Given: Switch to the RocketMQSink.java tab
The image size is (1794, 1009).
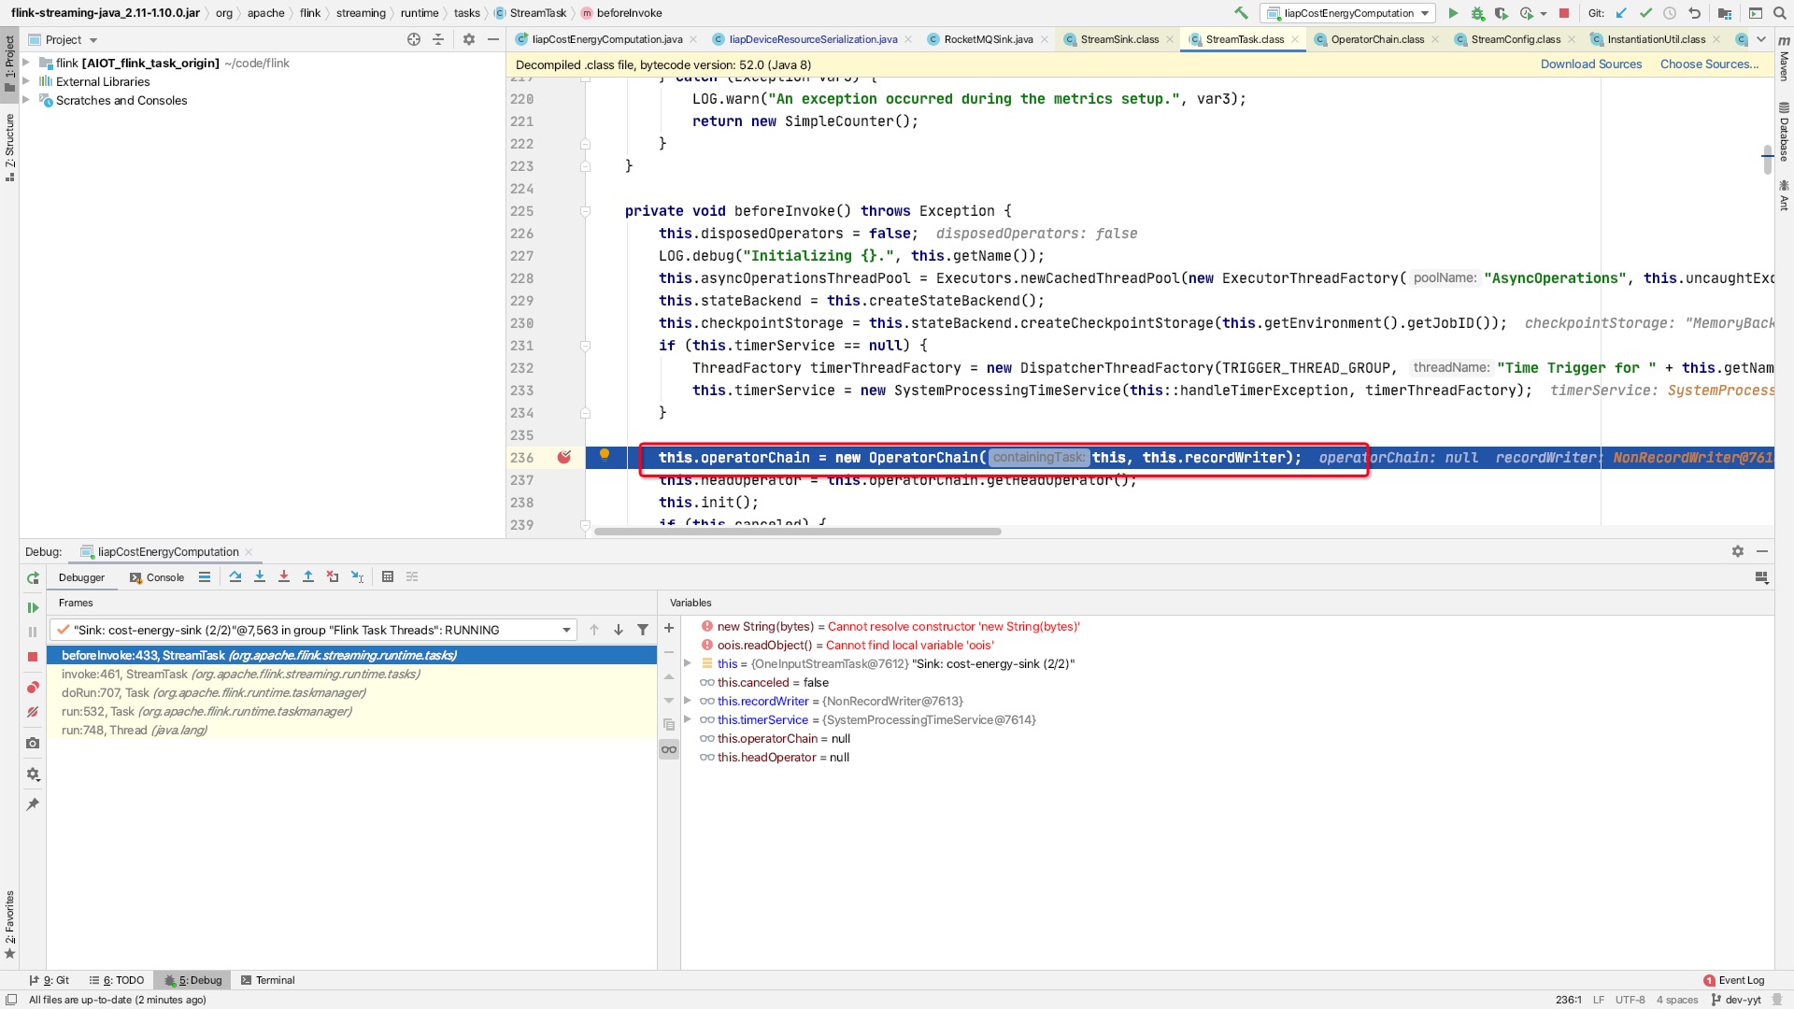Looking at the screenshot, I should (x=989, y=39).
